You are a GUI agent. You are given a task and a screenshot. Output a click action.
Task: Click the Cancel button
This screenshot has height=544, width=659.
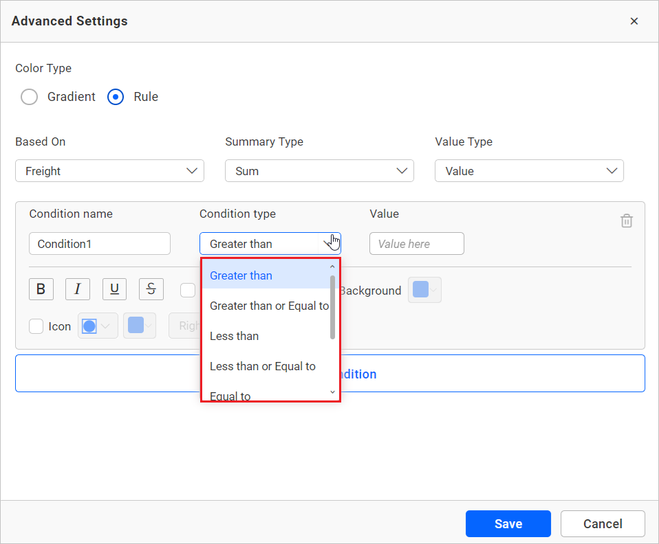point(603,523)
